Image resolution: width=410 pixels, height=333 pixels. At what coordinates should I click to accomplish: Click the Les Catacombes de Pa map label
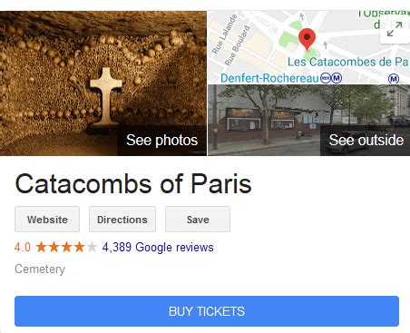(347, 62)
